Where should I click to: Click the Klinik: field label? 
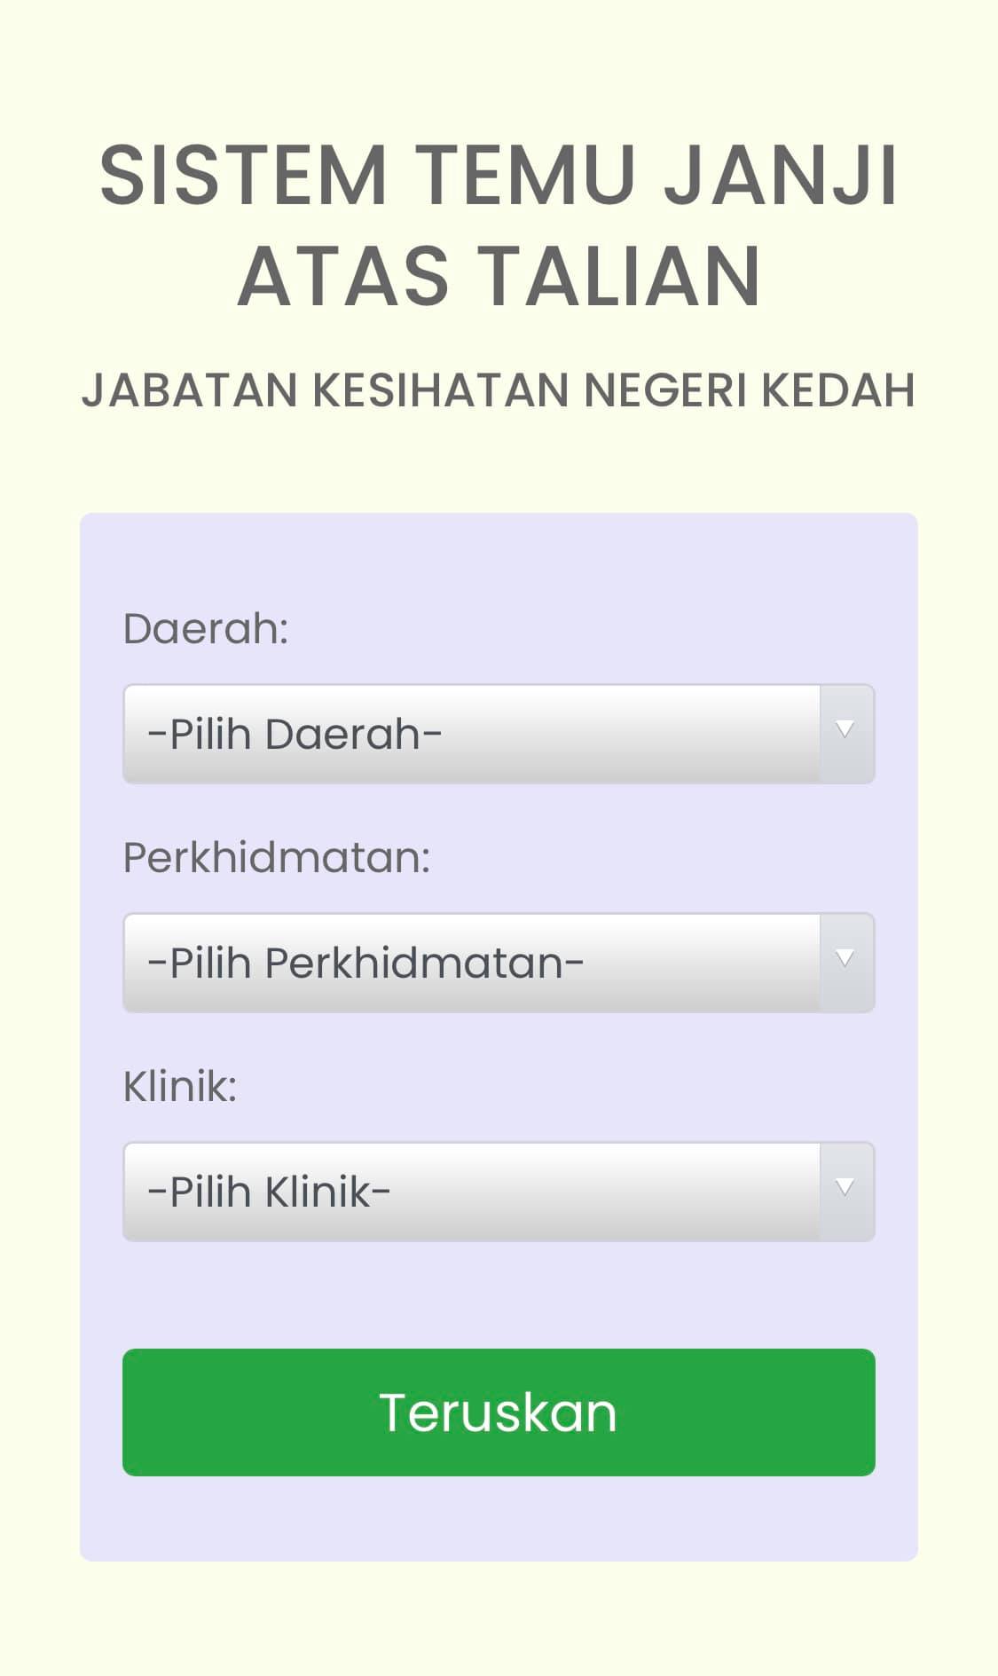pos(180,1087)
